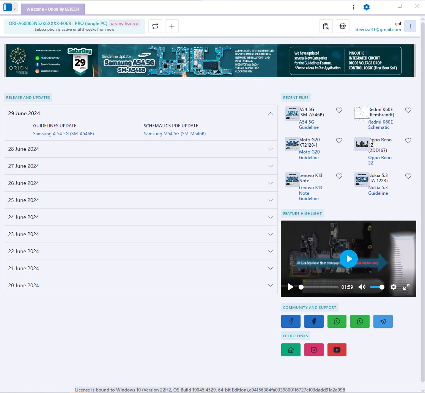Image resolution: width=425 pixels, height=393 pixels.
Task: Open the dropdown arrow beside sidebar icon
Action: point(15,9)
